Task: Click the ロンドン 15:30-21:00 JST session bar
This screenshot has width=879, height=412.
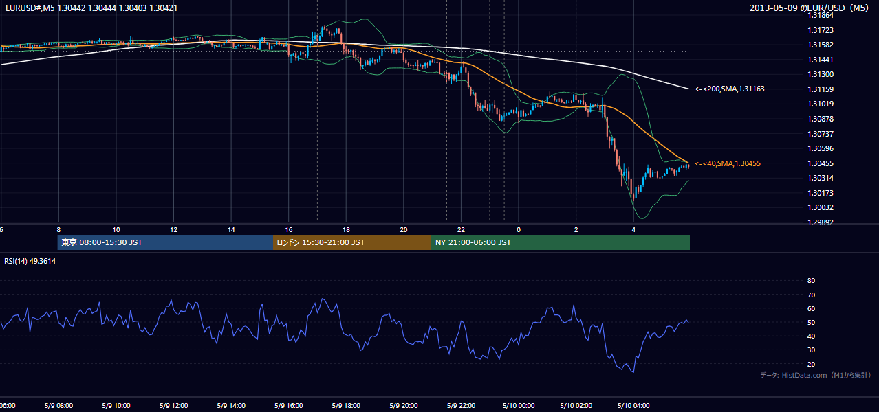Action: point(352,242)
